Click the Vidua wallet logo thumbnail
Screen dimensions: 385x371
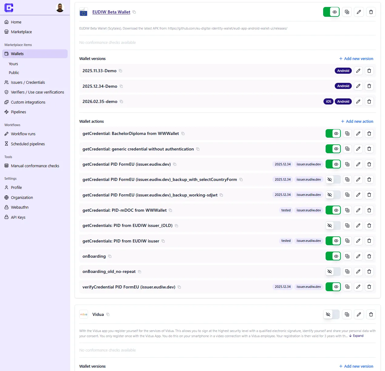point(83,314)
